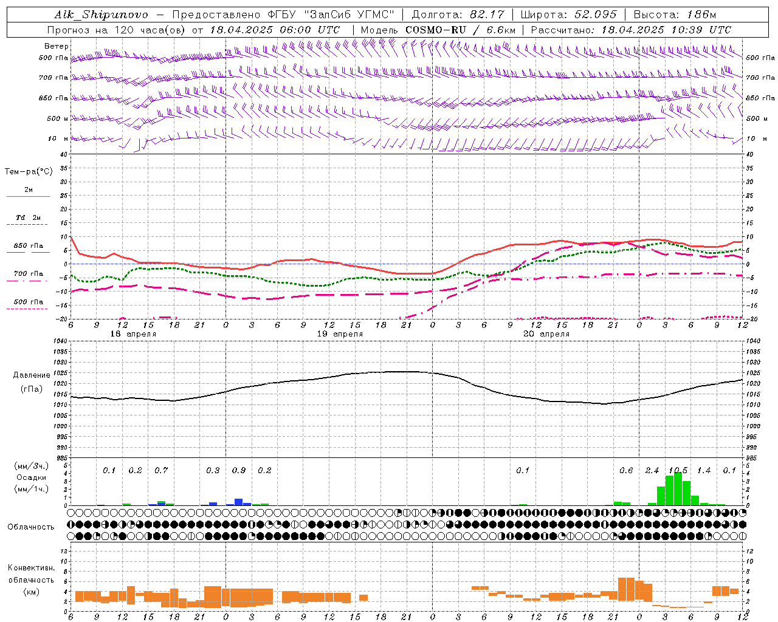
Task: Click the tallest blue precipitation bar
Action: pyautogui.click(x=239, y=502)
